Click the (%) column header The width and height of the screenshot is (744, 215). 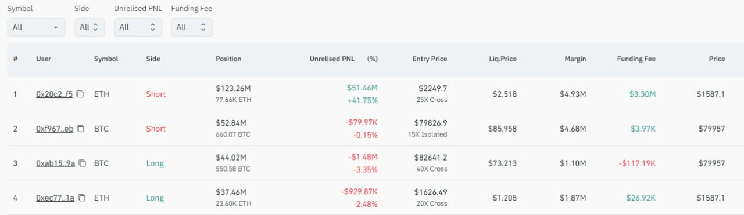click(373, 59)
